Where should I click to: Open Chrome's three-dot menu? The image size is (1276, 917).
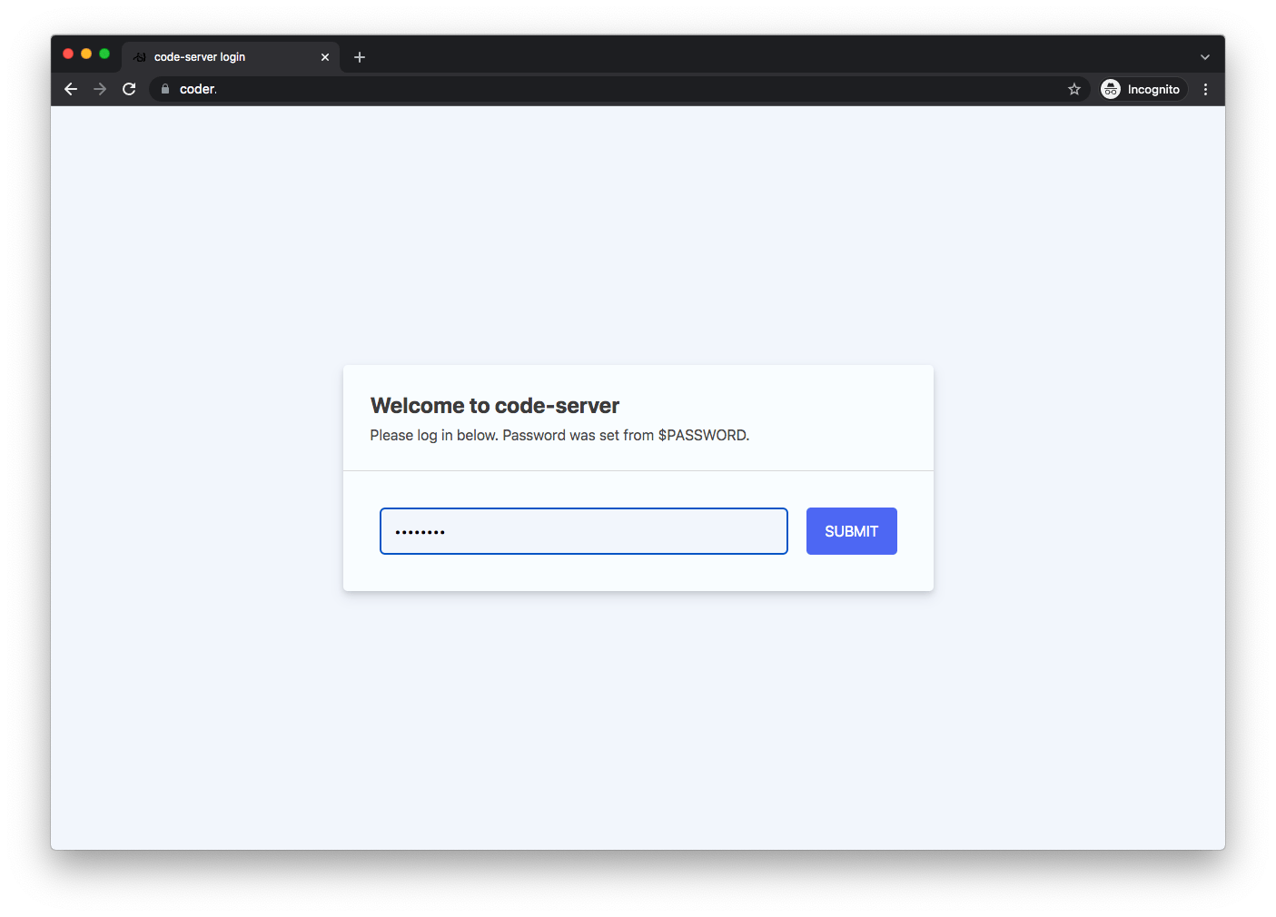pos(1205,89)
